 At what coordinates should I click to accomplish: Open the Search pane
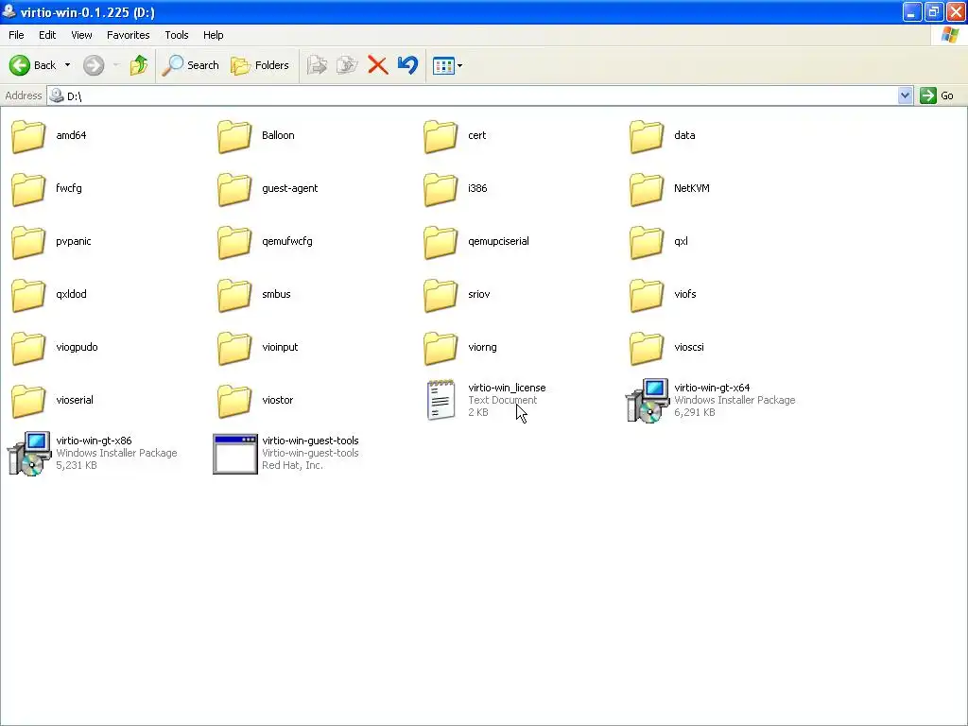[x=190, y=65]
